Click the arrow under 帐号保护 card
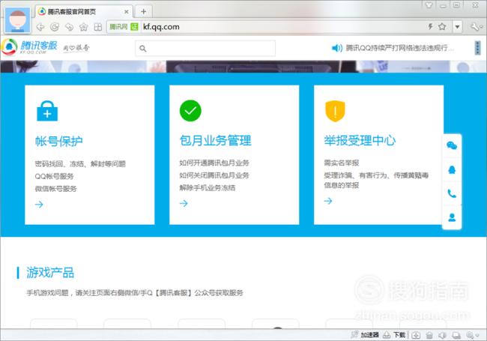Screen dimensions: 487x341 [x=39, y=205]
